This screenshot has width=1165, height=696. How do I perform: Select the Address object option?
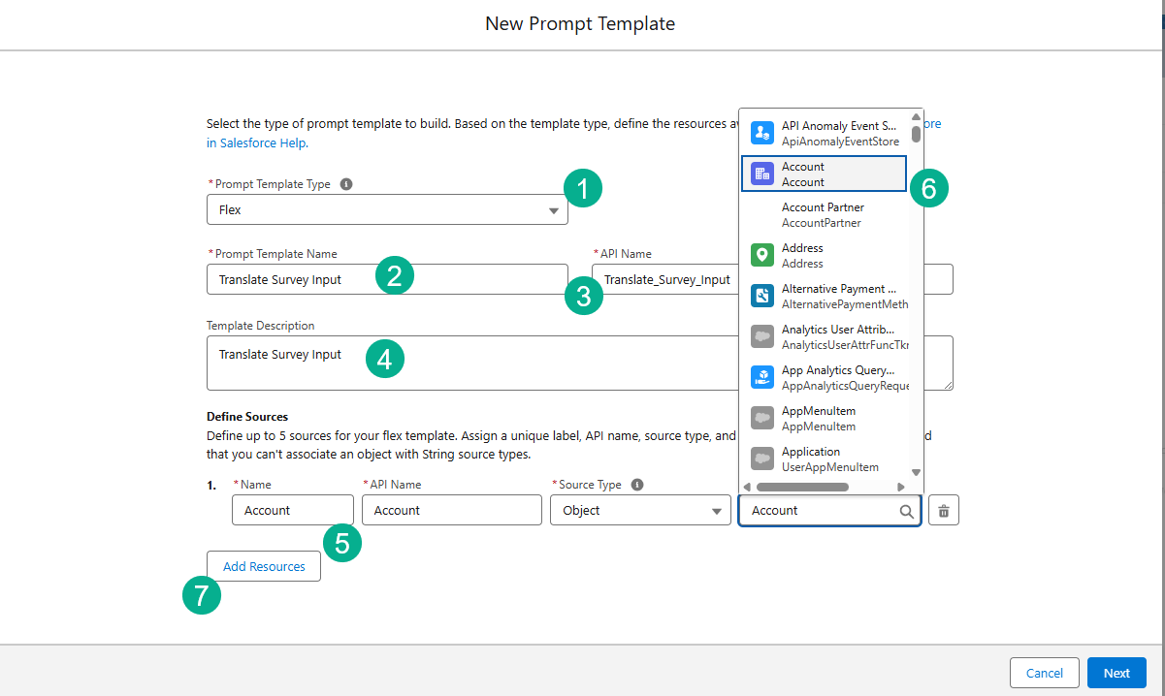point(825,256)
